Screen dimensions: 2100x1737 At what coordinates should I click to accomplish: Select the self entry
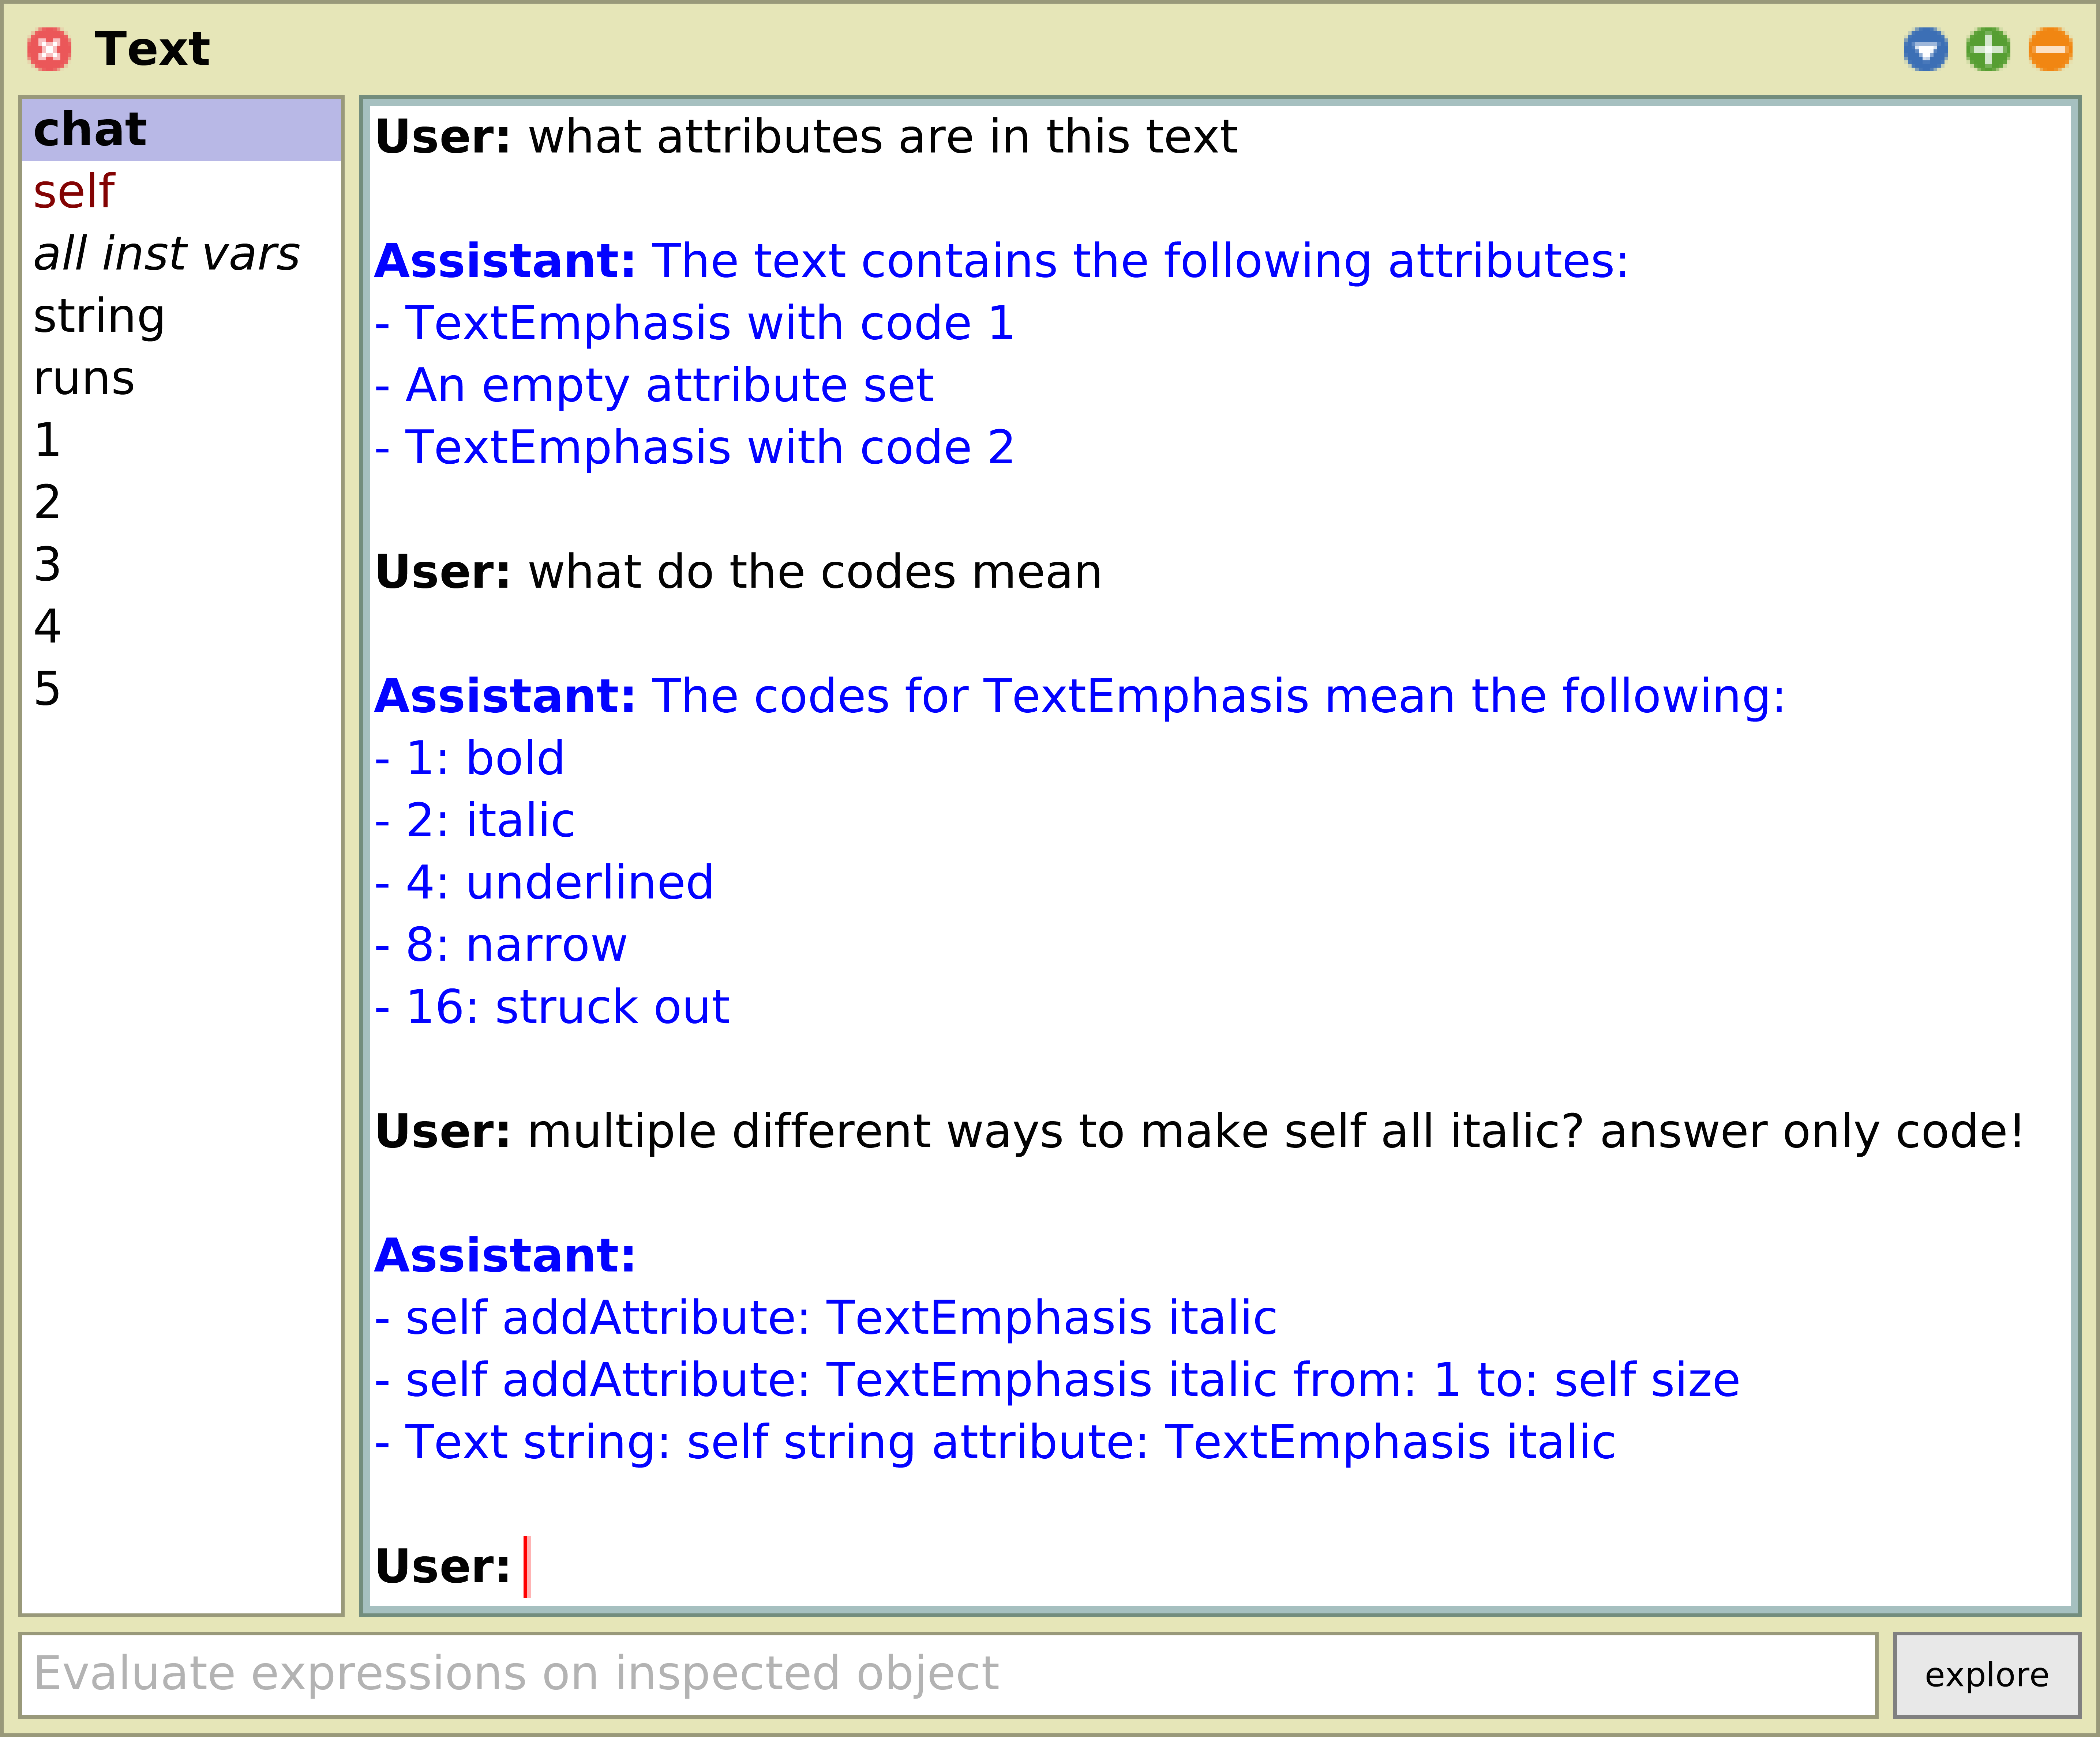click(181, 192)
